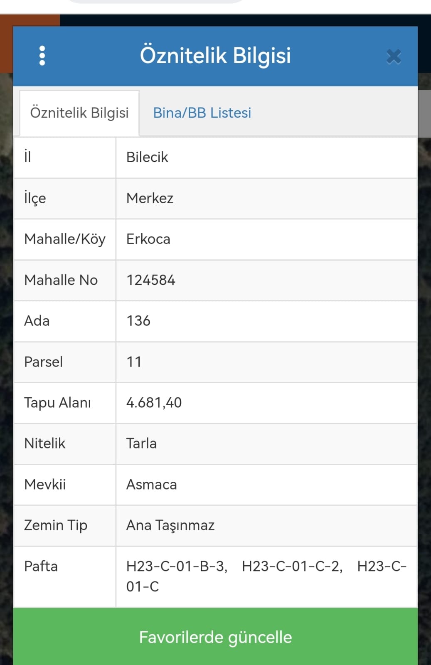Click the Tapu Alanı row label
The width and height of the screenshot is (431, 665).
(57, 403)
